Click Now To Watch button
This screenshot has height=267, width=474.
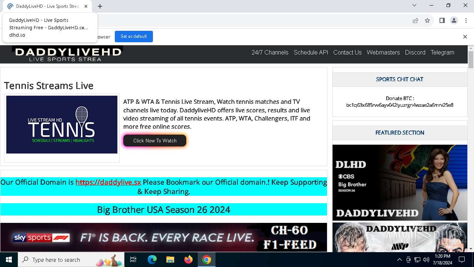pos(155,141)
